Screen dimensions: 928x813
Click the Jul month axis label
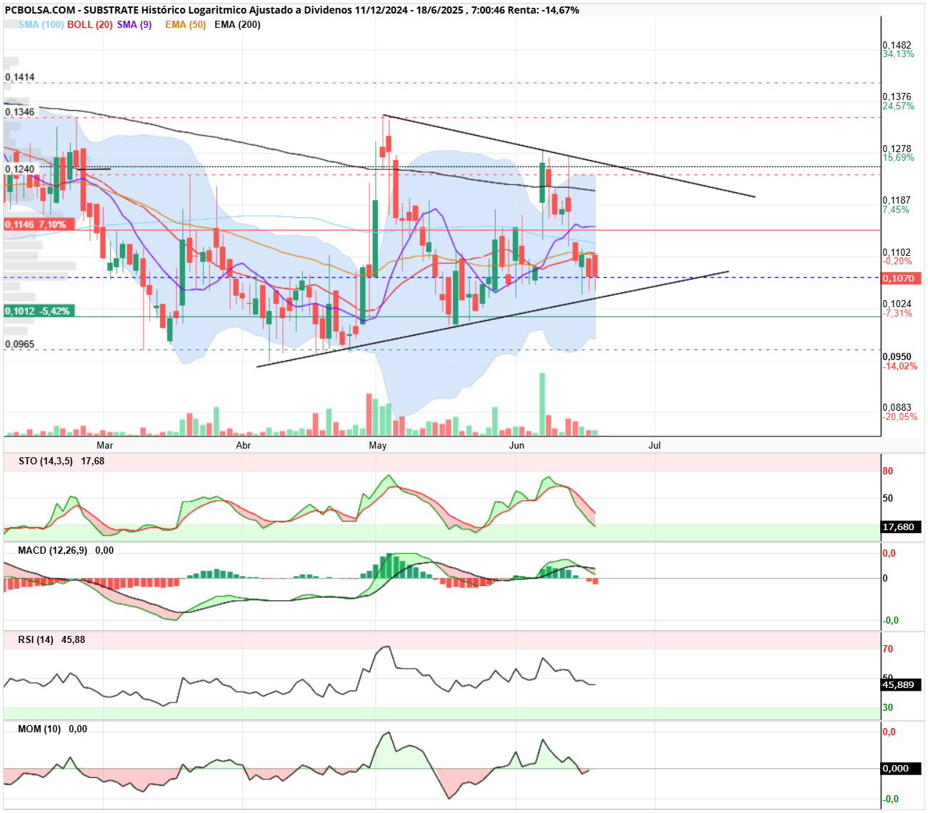pyautogui.click(x=654, y=445)
